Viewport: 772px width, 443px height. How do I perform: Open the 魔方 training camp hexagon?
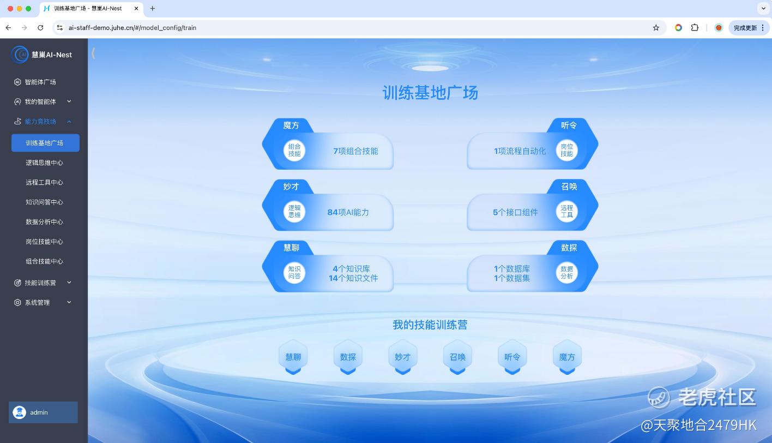[x=567, y=357]
